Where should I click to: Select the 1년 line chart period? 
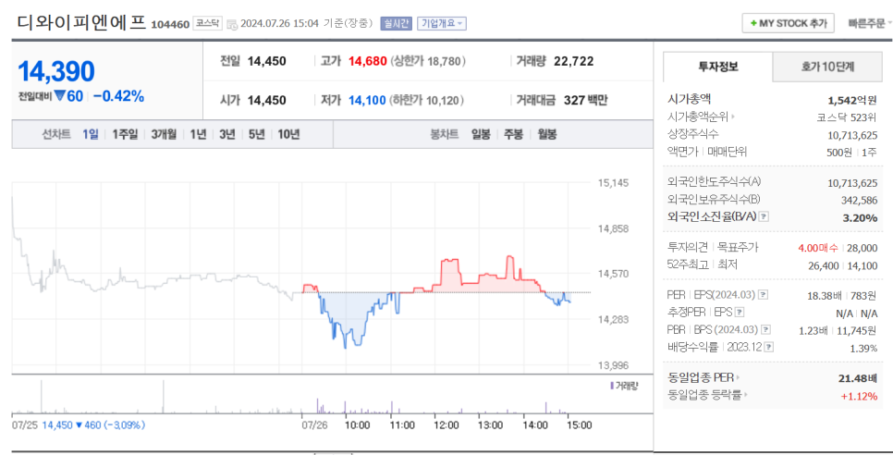click(198, 134)
